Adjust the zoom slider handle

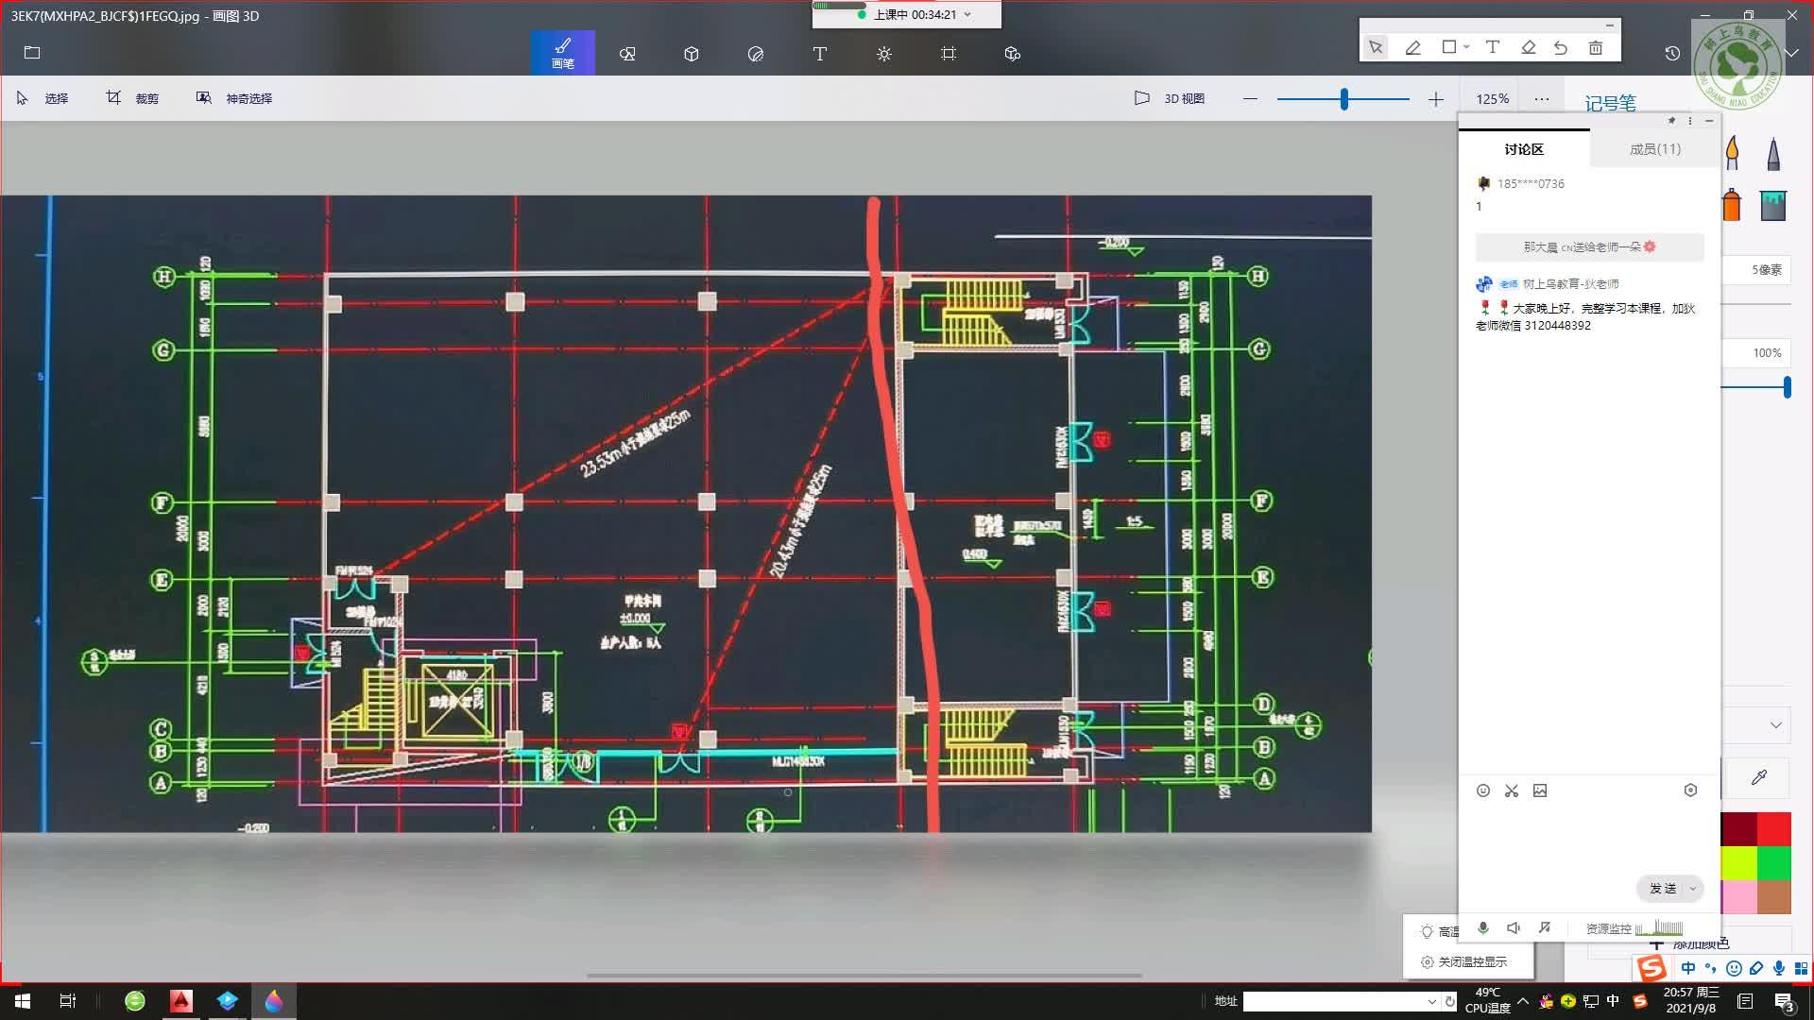[1343, 98]
